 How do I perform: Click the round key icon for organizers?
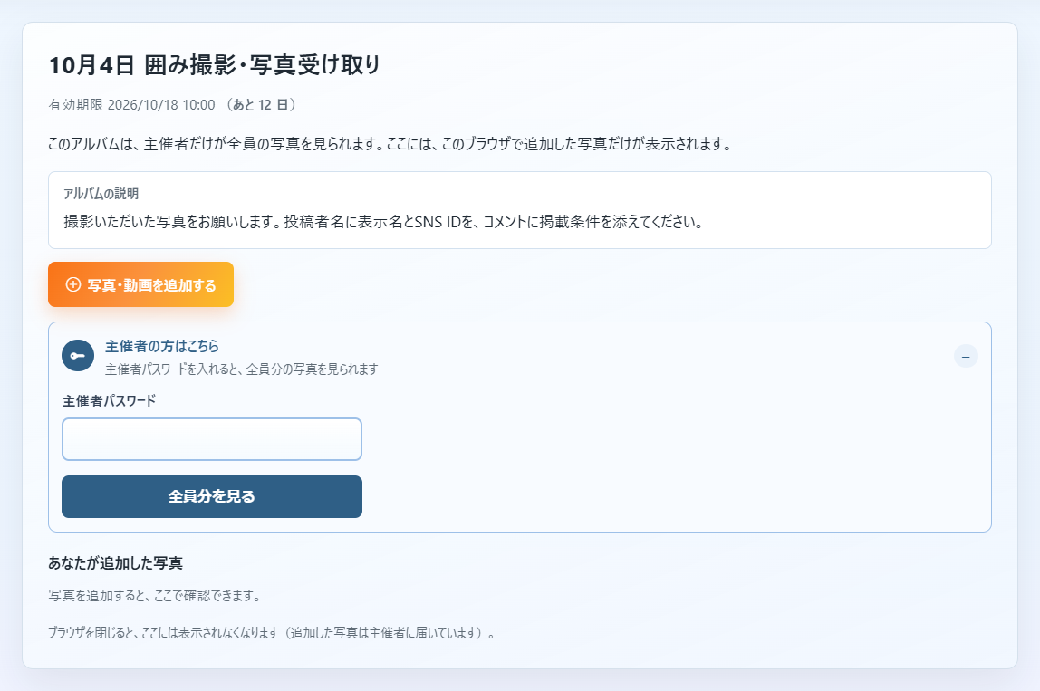(78, 356)
